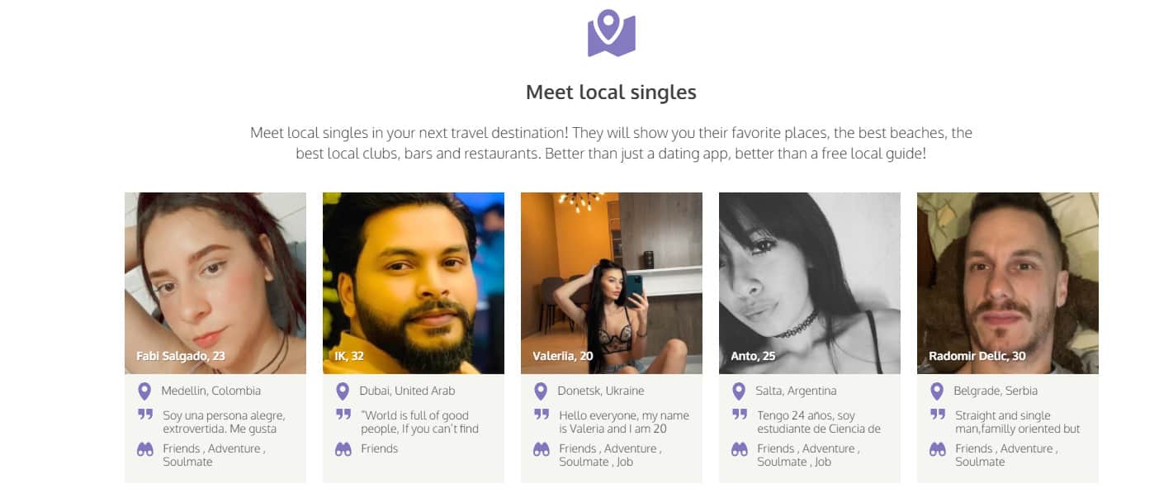This screenshot has width=1159, height=493.
Task: Click binoculars icon in Radomir Delic's card
Action: coord(938,449)
